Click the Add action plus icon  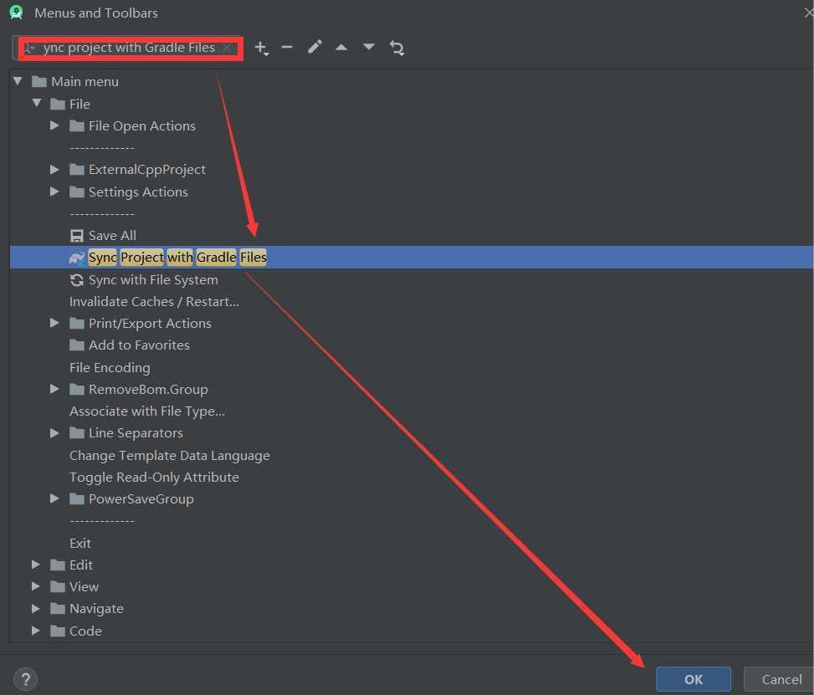[x=261, y=49]
